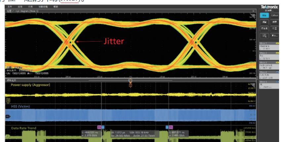
Task: Click the highlighted blue button beside Callout
Action: [x=264, y=15]
